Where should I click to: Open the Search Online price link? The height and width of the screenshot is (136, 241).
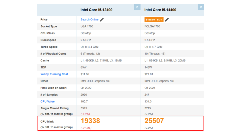click(89, 20)
